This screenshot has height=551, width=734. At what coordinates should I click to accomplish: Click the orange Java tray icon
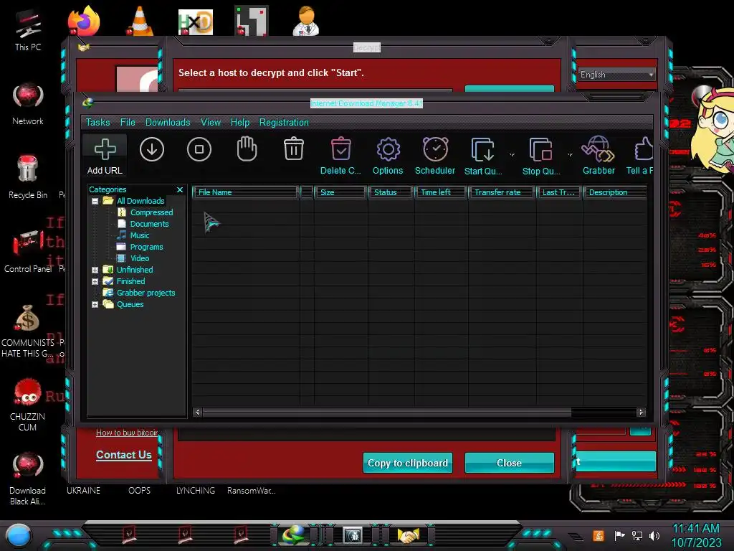point(599,535)
